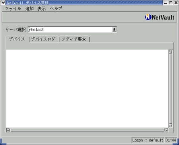The image size is (179, 145).
Task: Open the window menu icon in title bar
Action: click(3, 2)
